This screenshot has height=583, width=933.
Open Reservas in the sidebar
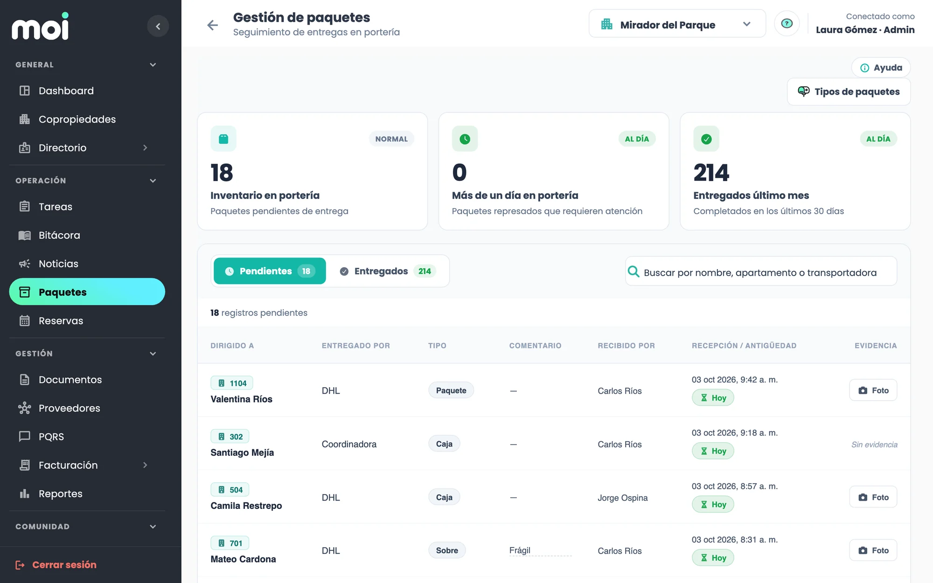(87, 321)
